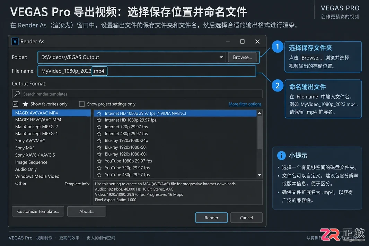369x246 pixels.
Task: Click the magnifier icon in the search templates box
Action: pos(17,94)
